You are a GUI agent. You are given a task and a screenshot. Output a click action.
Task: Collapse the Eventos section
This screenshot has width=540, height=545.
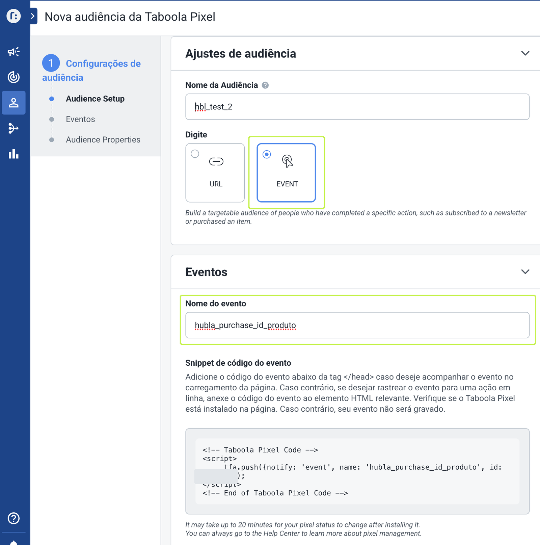click(x=525, y=272)
